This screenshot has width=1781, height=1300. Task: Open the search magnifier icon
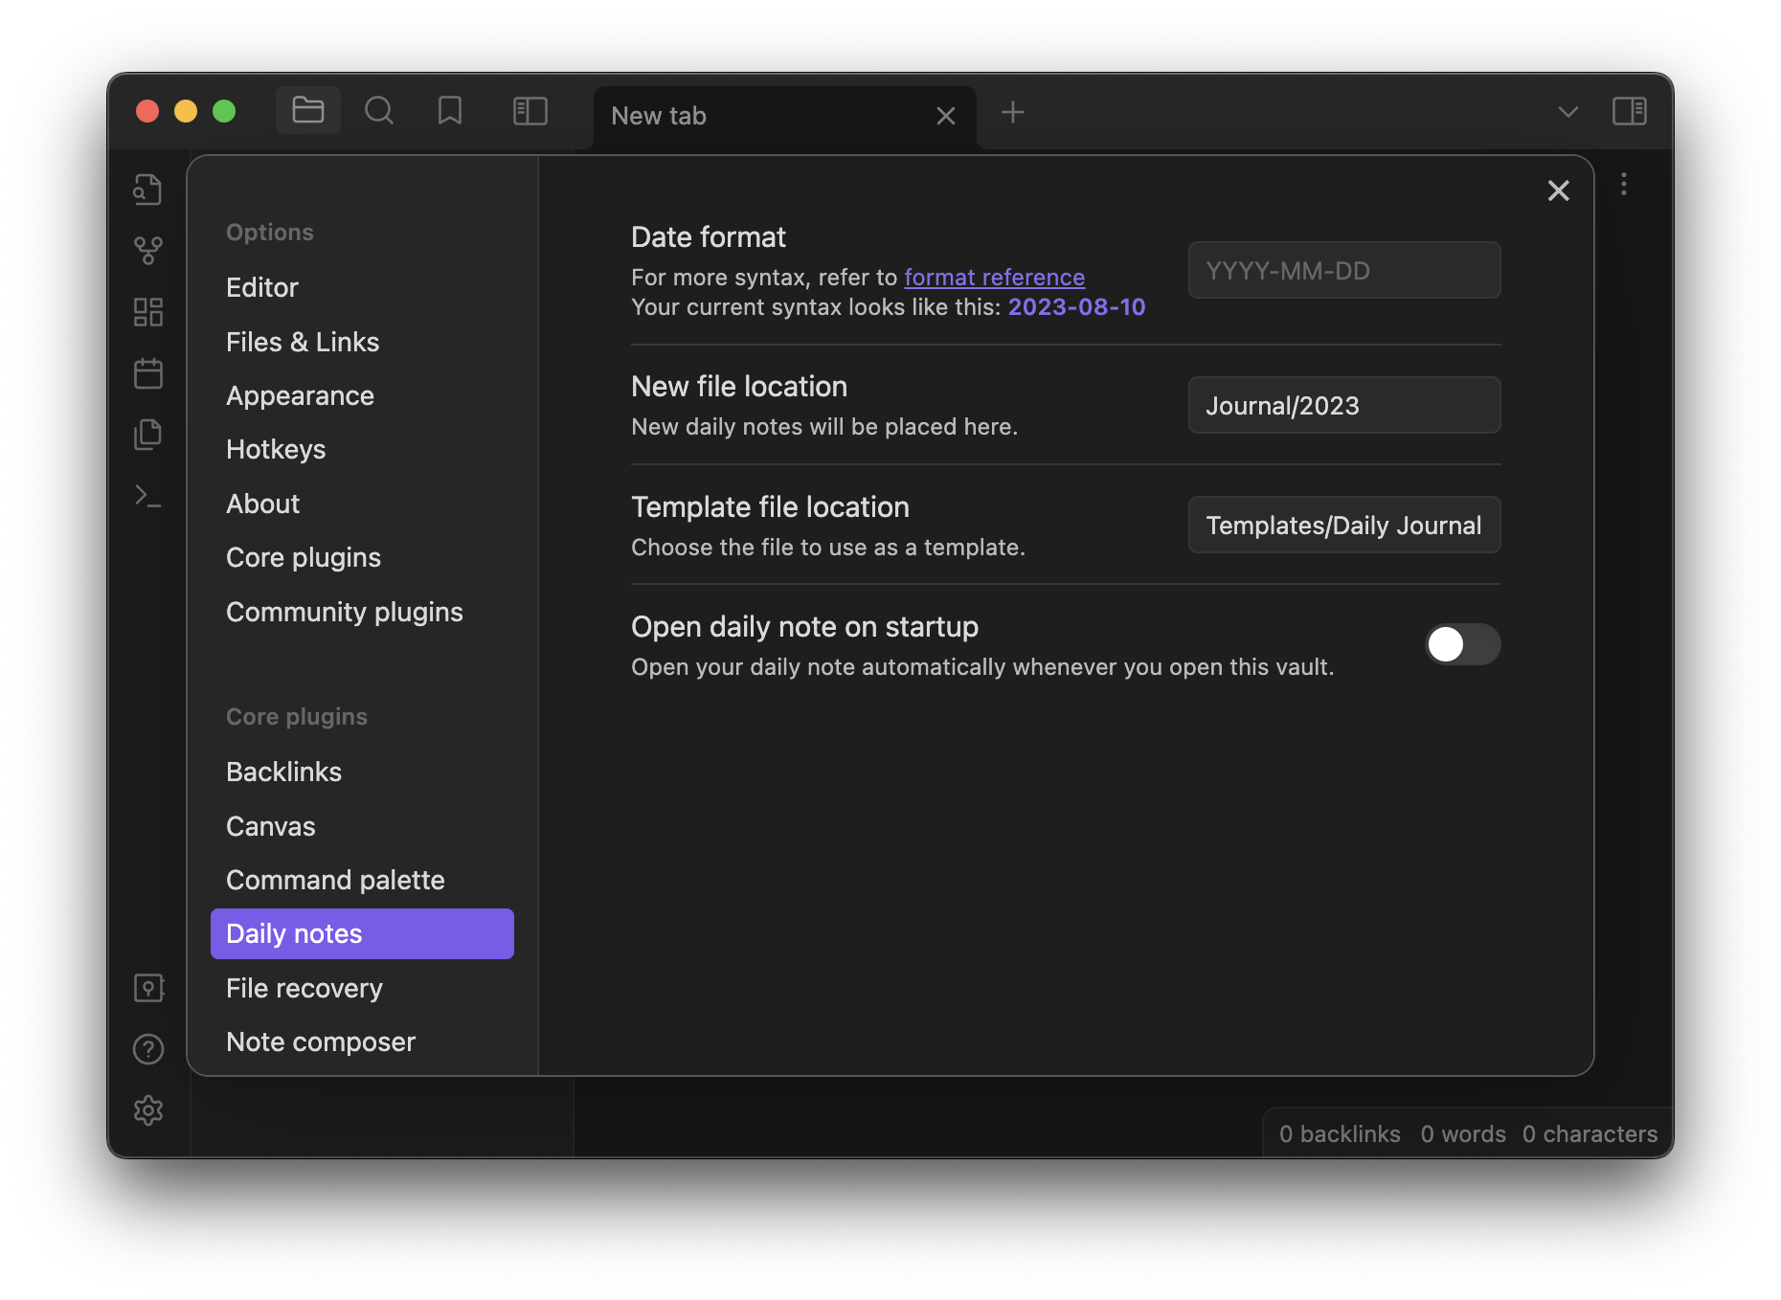click(379, 111)
